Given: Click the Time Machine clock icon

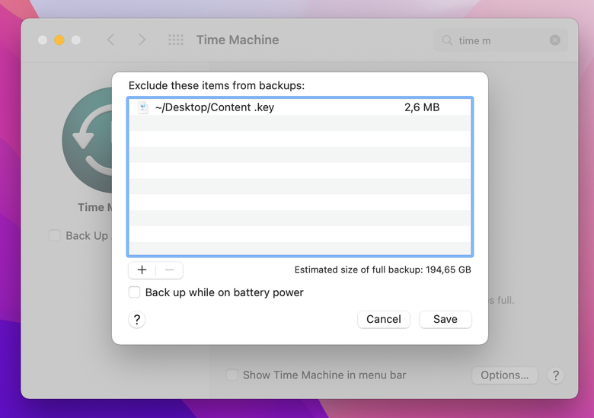Looking at the screenshot, I should coord(87,140).
